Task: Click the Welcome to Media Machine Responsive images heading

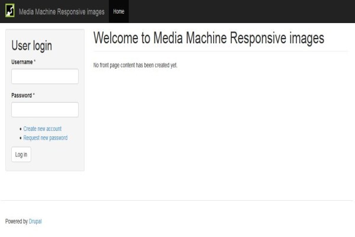Action: pyautogui.click(x=209, y=38)
